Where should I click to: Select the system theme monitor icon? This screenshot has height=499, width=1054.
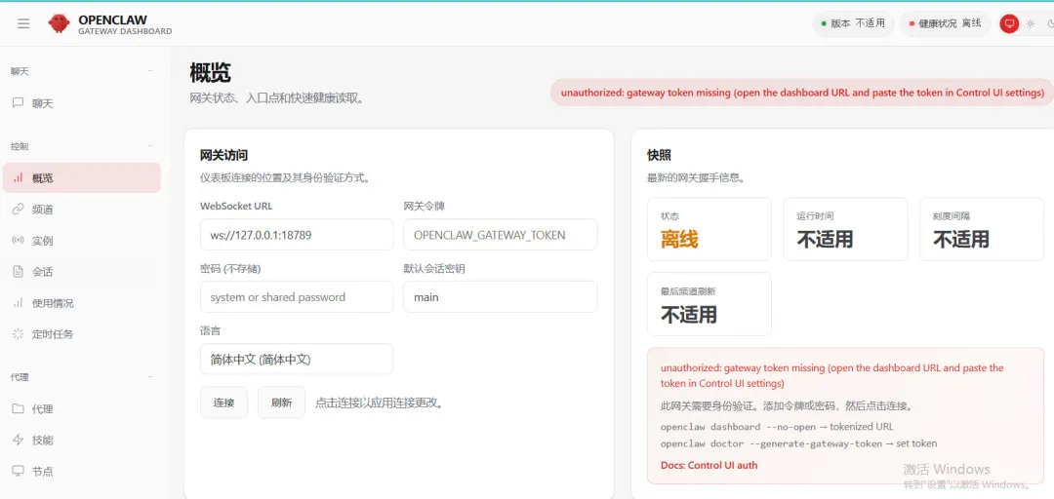click(1009, 23)
